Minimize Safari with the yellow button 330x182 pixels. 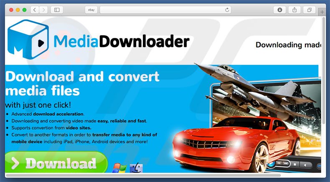pos(18,10)
